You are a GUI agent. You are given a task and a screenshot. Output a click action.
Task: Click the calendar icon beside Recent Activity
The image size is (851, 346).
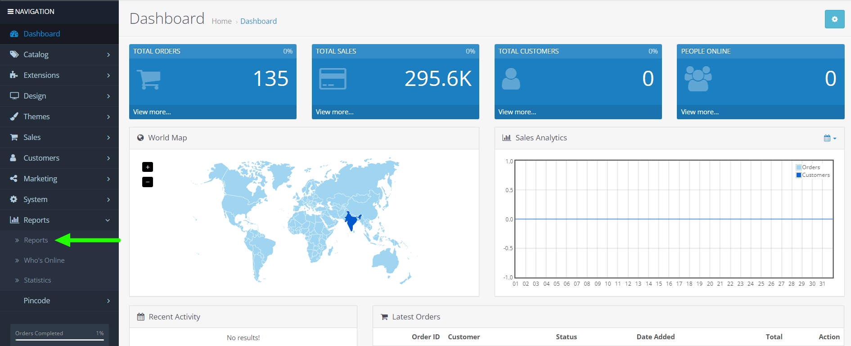[x=141, y=317]
